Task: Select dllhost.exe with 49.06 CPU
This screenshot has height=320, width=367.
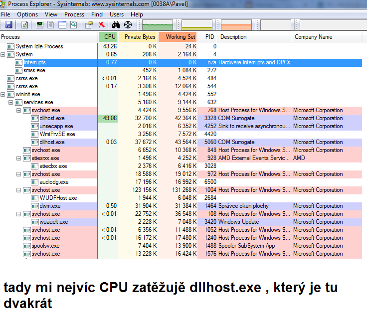Action: click(181, 118)
